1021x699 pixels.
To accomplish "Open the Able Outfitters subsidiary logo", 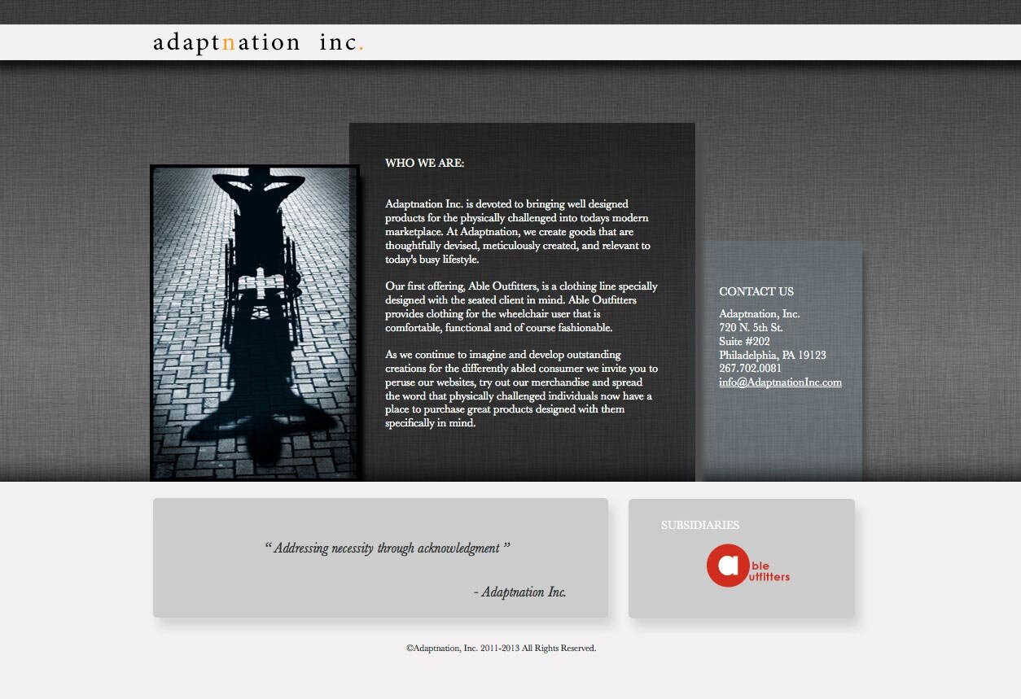I will (x=748, y=566).
